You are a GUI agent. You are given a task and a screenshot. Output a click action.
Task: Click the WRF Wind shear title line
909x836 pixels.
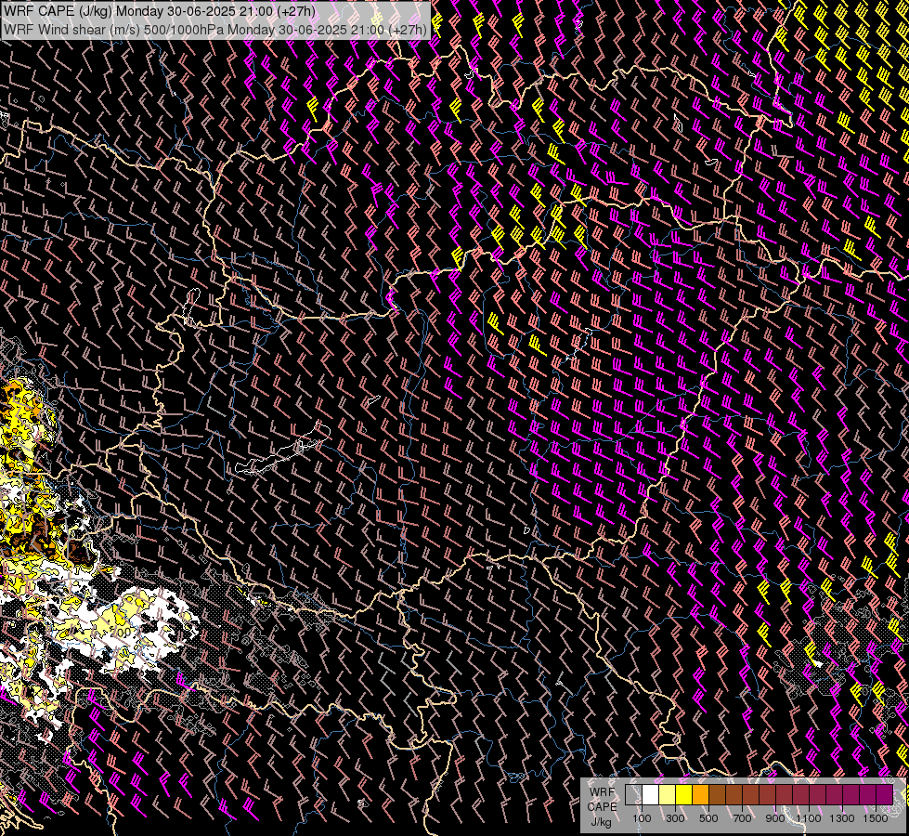click(x=215, y=30)
